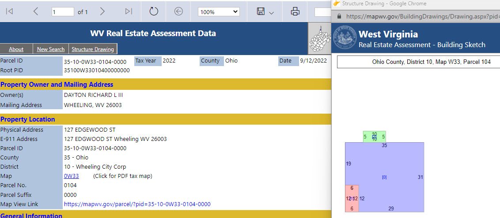Click the green porch section in sketch
This screenshot has height=218, width=500.
coord(374,137)
